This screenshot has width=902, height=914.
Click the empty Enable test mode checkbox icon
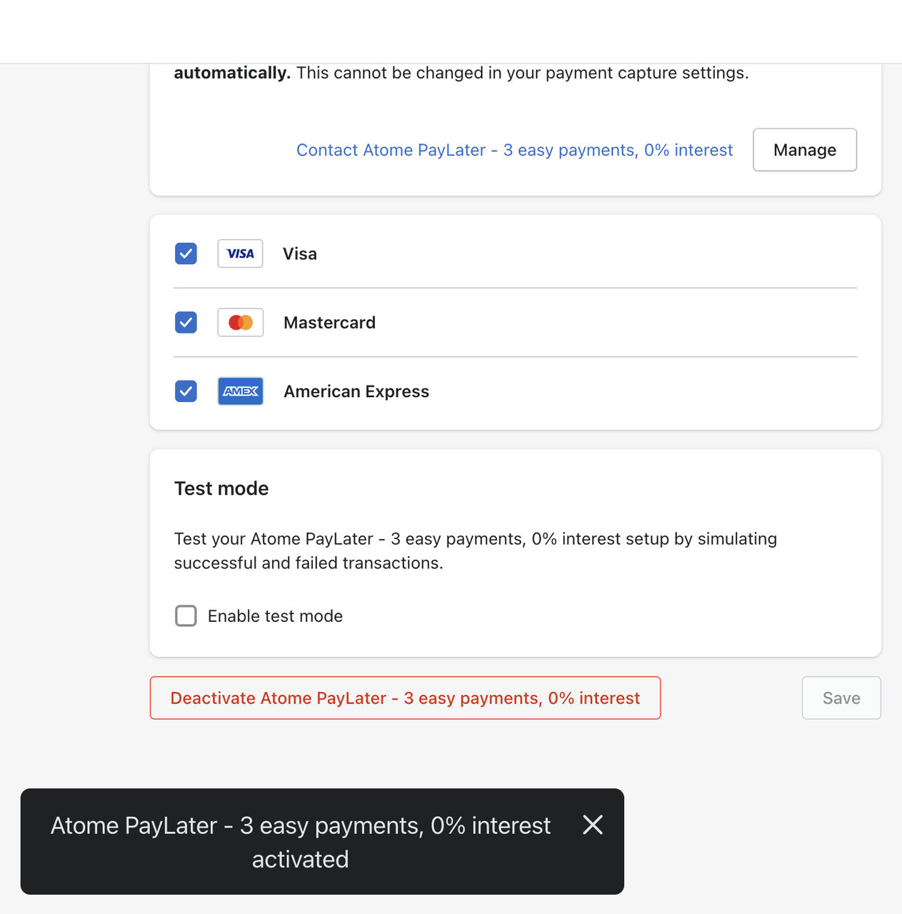point(186,616)
